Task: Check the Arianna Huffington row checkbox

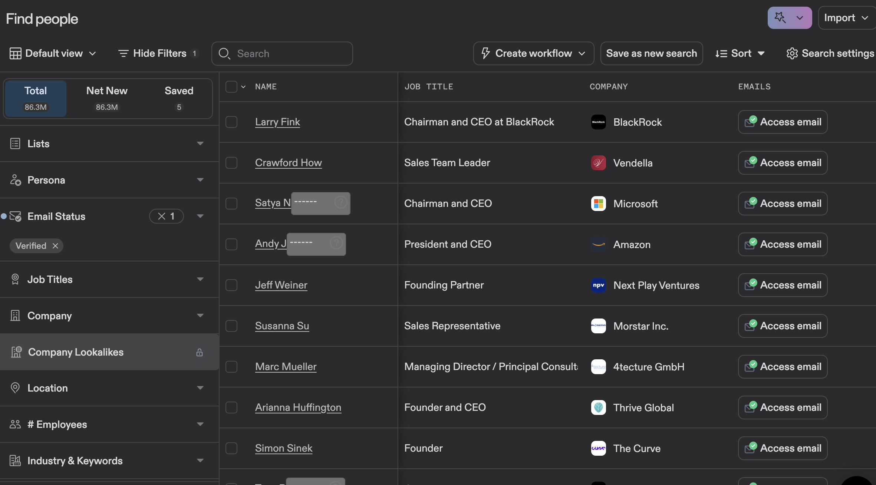Action: [x=231, y=408]
